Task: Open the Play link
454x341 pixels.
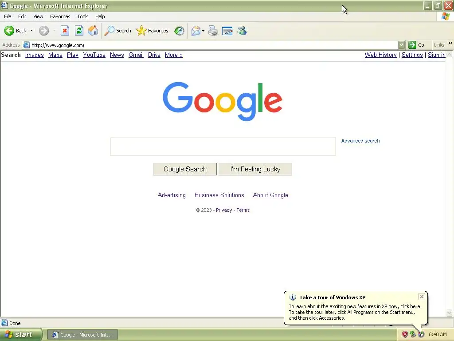Action: [x=73, y=55]
